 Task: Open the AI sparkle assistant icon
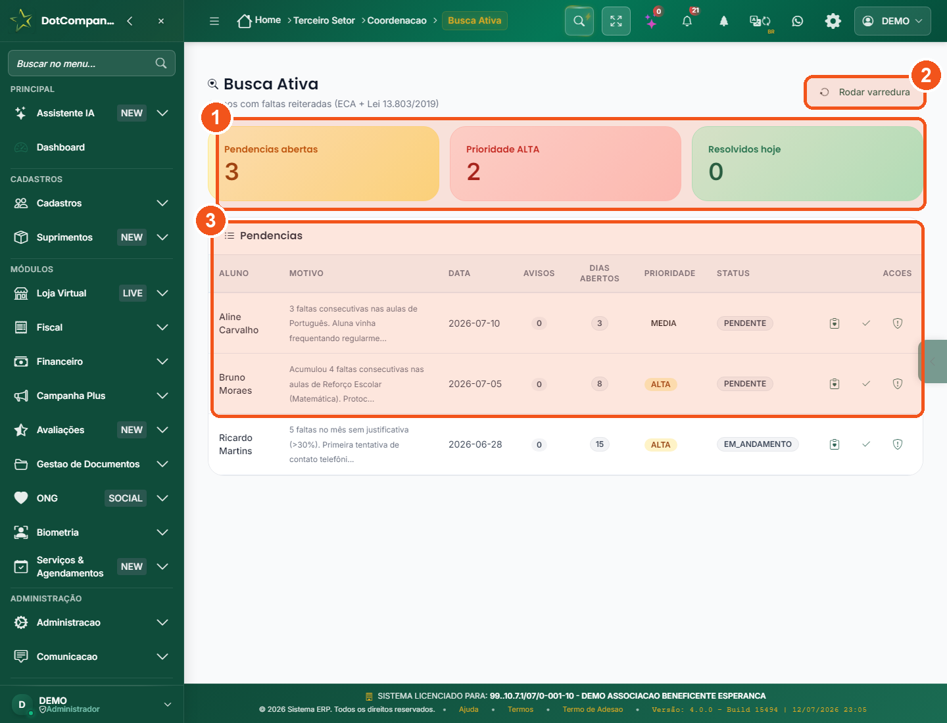tap(651, 22)
